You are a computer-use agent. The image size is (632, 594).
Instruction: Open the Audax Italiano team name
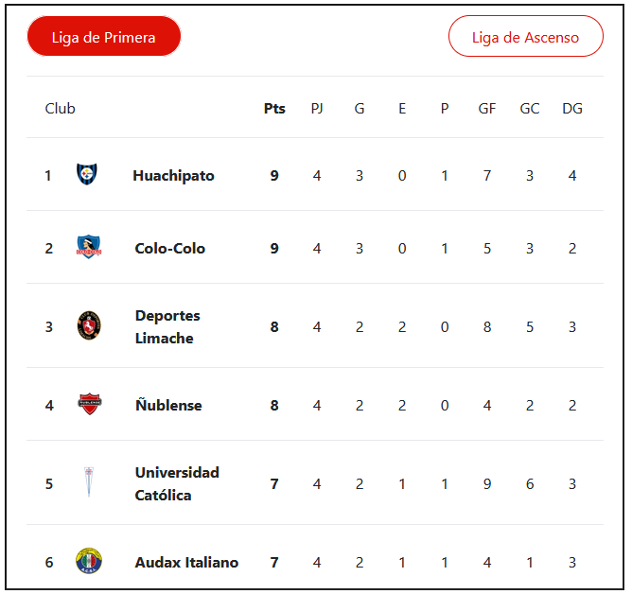point(186,562)
